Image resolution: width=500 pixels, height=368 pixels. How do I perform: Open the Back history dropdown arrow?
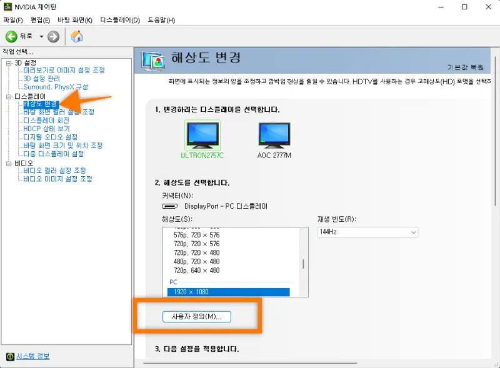tap(41, 37)
